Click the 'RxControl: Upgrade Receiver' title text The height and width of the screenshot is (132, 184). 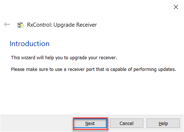tap(62, 25)
